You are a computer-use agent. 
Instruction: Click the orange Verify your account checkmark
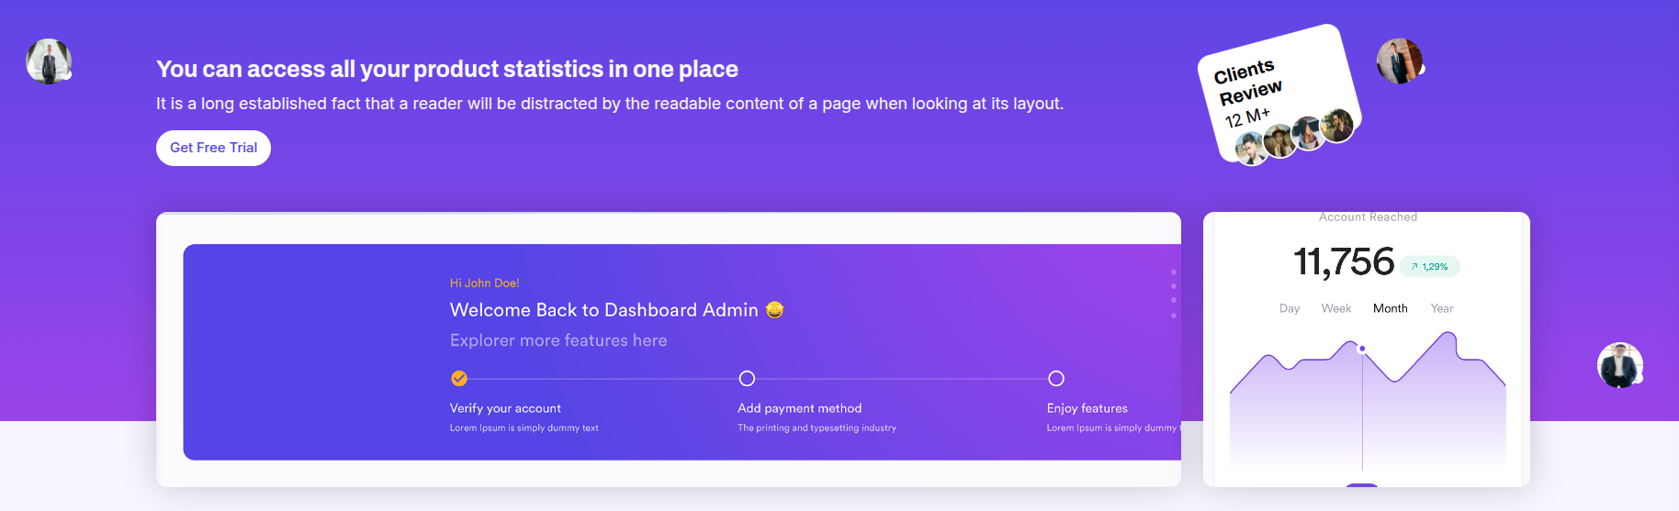[x=459, y=378]
